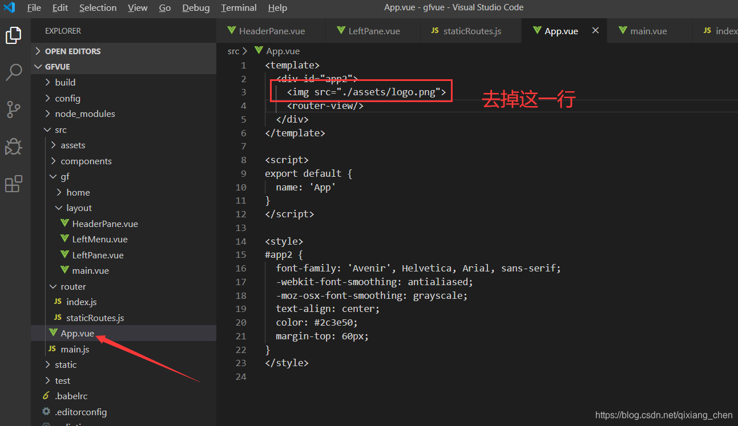Switch to the LeftPane.vue tab
This screenshot has height=426, width=738.
pos(373,31)
